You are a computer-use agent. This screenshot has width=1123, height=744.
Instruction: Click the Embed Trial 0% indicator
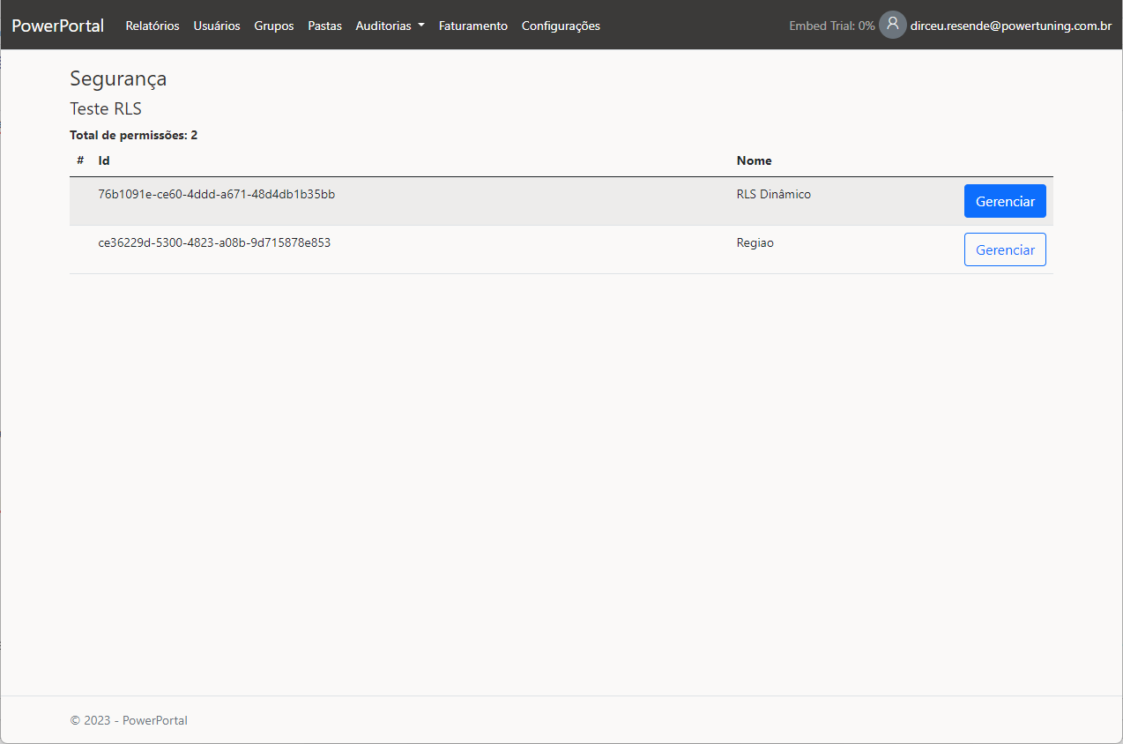click(x=831, y=26)
